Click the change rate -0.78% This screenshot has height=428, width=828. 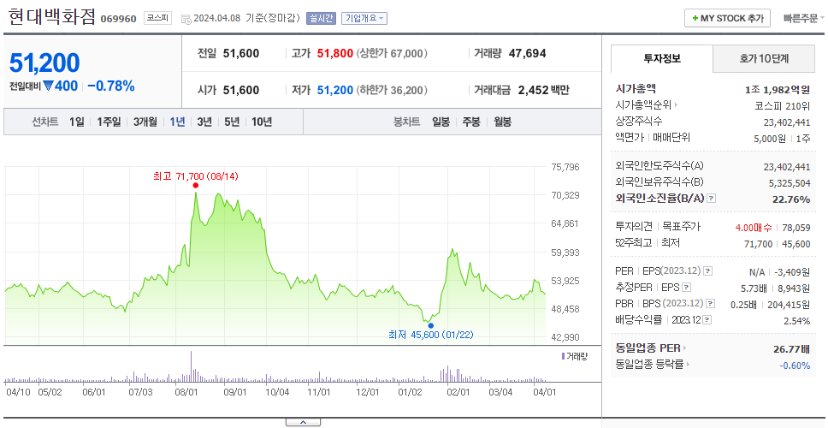coord(111,86)
